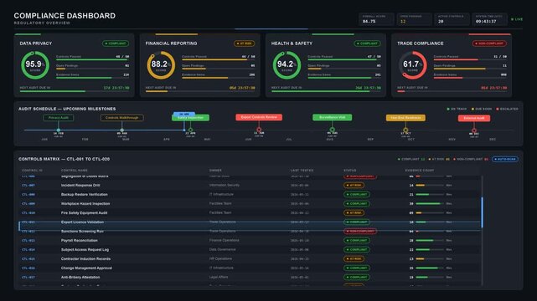Select the Fire Safety Equipment Audit row
The height and width of the screenshot is (301, 537).
coord(250,213)
